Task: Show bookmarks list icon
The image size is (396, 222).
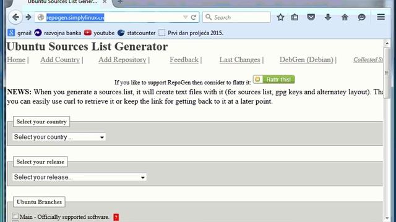Action: pos(295,17)
